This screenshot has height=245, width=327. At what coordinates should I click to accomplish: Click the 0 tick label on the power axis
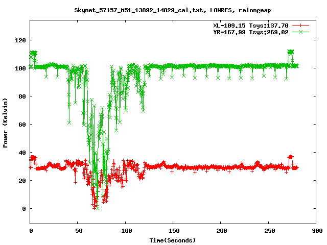pyautogui.click(x=24, y=209)
